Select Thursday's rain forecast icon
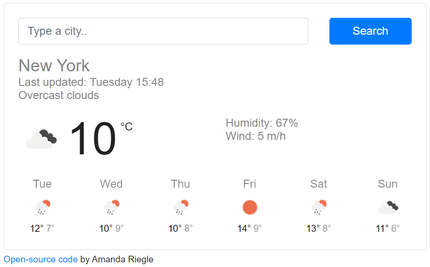 (x=181, y=207)
